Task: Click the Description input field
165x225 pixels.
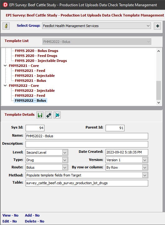Action: point(87,144)
